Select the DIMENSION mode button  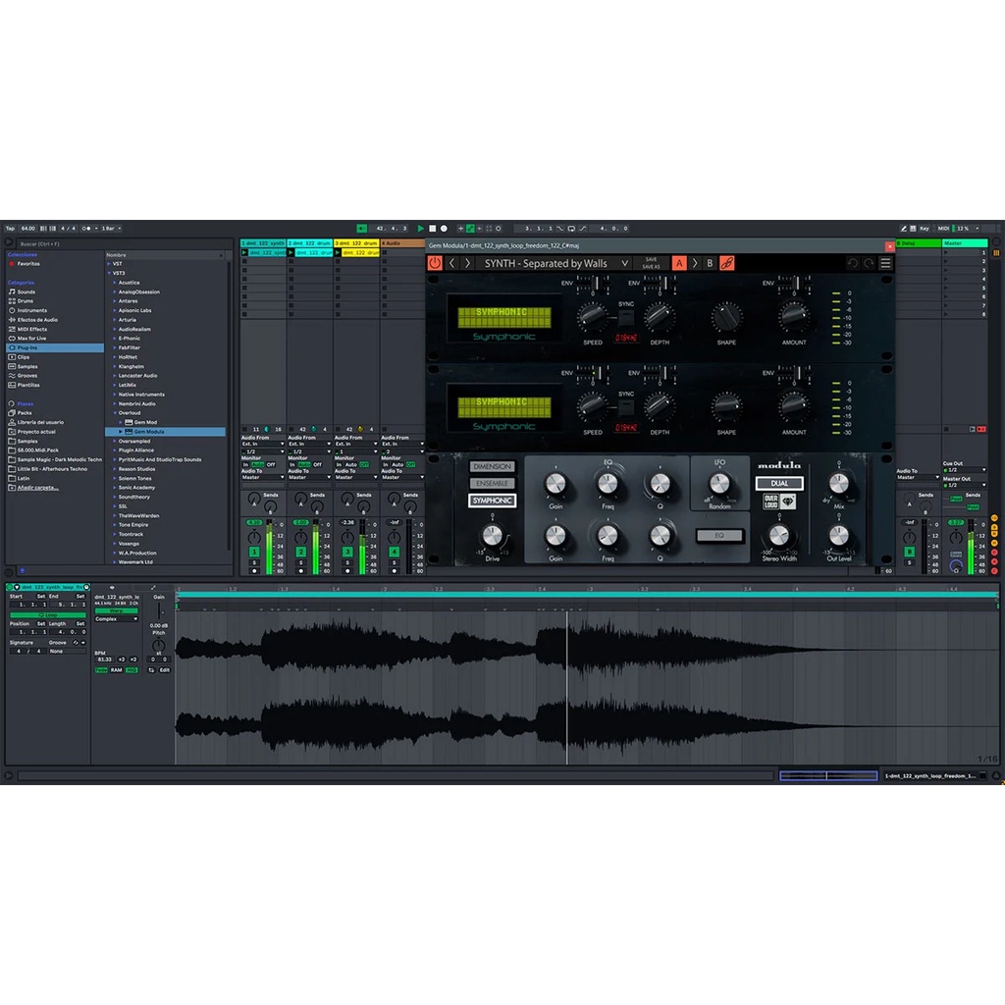[492, 467]
